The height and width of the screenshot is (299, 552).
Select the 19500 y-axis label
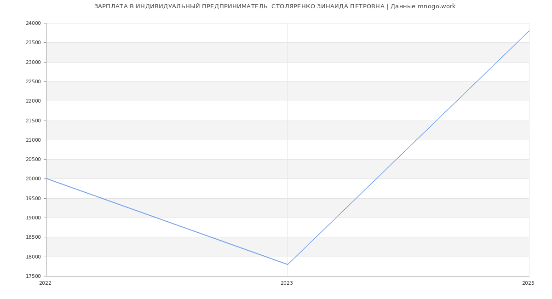(33, 198)
